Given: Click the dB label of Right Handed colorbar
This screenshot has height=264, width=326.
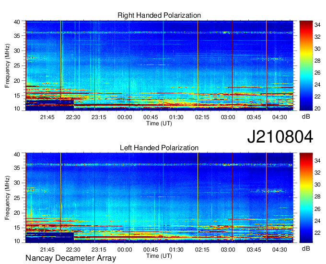Looking at the screenshot, I should pyautogui.click(x=306, y=117).
